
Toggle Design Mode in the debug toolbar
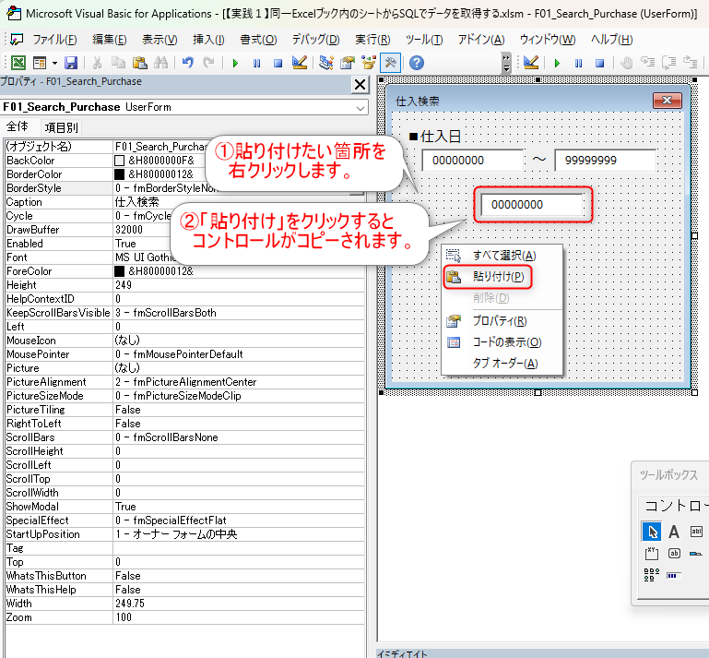pyautogui.click(x=531, y=63)
